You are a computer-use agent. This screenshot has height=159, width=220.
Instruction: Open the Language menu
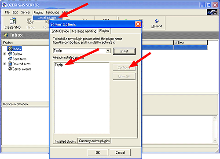click(x=52, y=12)
